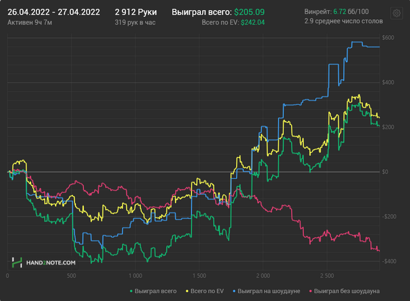Open the graph settings gear icon

(397, 13)
